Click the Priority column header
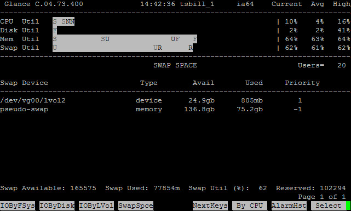The image size is (351, 211). coord(302,83)
